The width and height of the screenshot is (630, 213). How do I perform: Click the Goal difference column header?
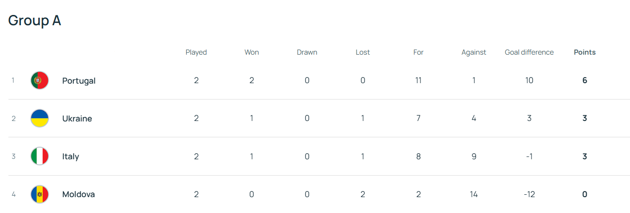(529, 52)
